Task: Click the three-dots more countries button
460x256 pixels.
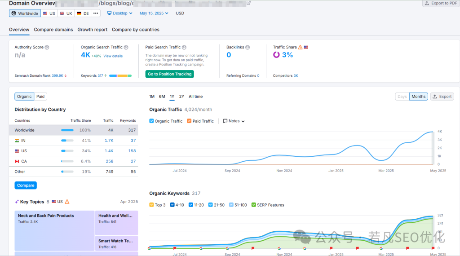Action: [96, 13]
